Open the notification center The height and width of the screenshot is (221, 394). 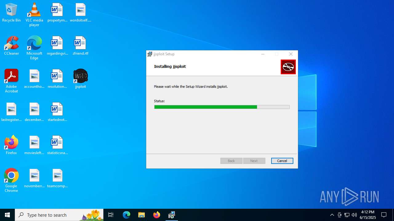click(384, 215)
